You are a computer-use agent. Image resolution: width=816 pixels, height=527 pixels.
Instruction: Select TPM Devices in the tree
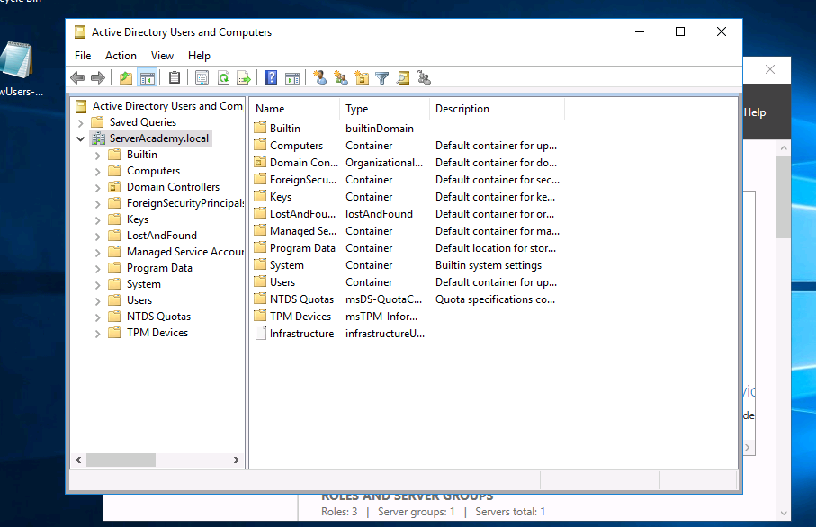(x=157, y=333)
